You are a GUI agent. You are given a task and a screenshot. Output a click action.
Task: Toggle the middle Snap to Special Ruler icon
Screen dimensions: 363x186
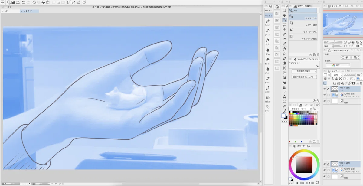(74, 2)
